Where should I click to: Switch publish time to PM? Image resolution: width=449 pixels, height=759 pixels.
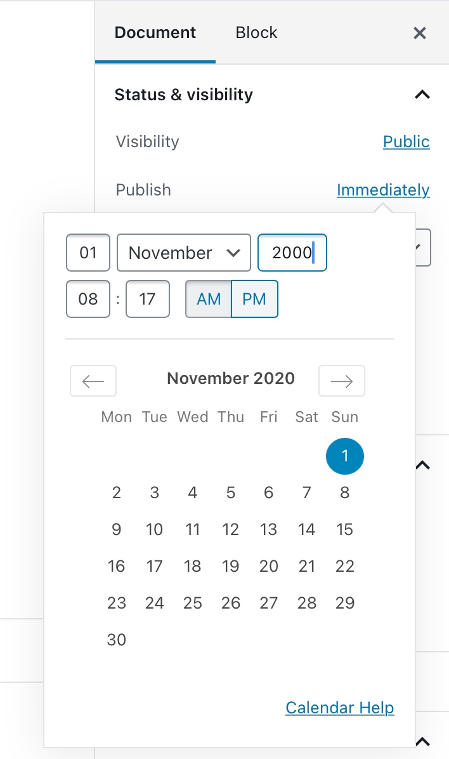tap(254, 299)
